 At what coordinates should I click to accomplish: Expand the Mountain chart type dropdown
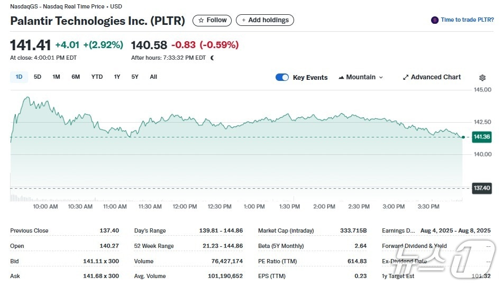coord(381,77)
